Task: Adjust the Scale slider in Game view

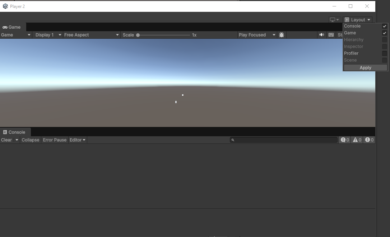Action: [138, 35]
